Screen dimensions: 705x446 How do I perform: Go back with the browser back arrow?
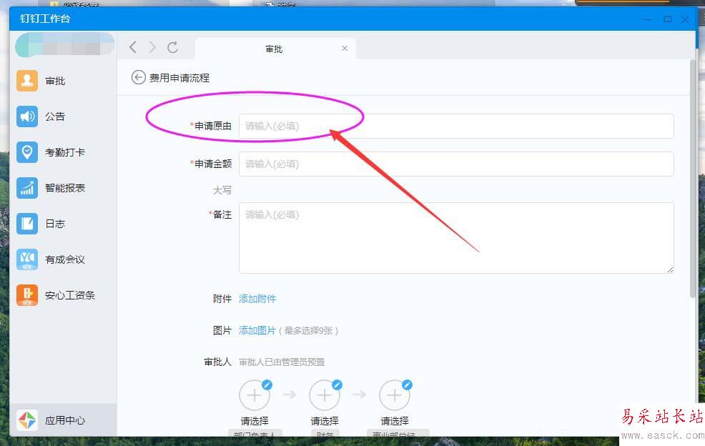[x=133, y=47]
